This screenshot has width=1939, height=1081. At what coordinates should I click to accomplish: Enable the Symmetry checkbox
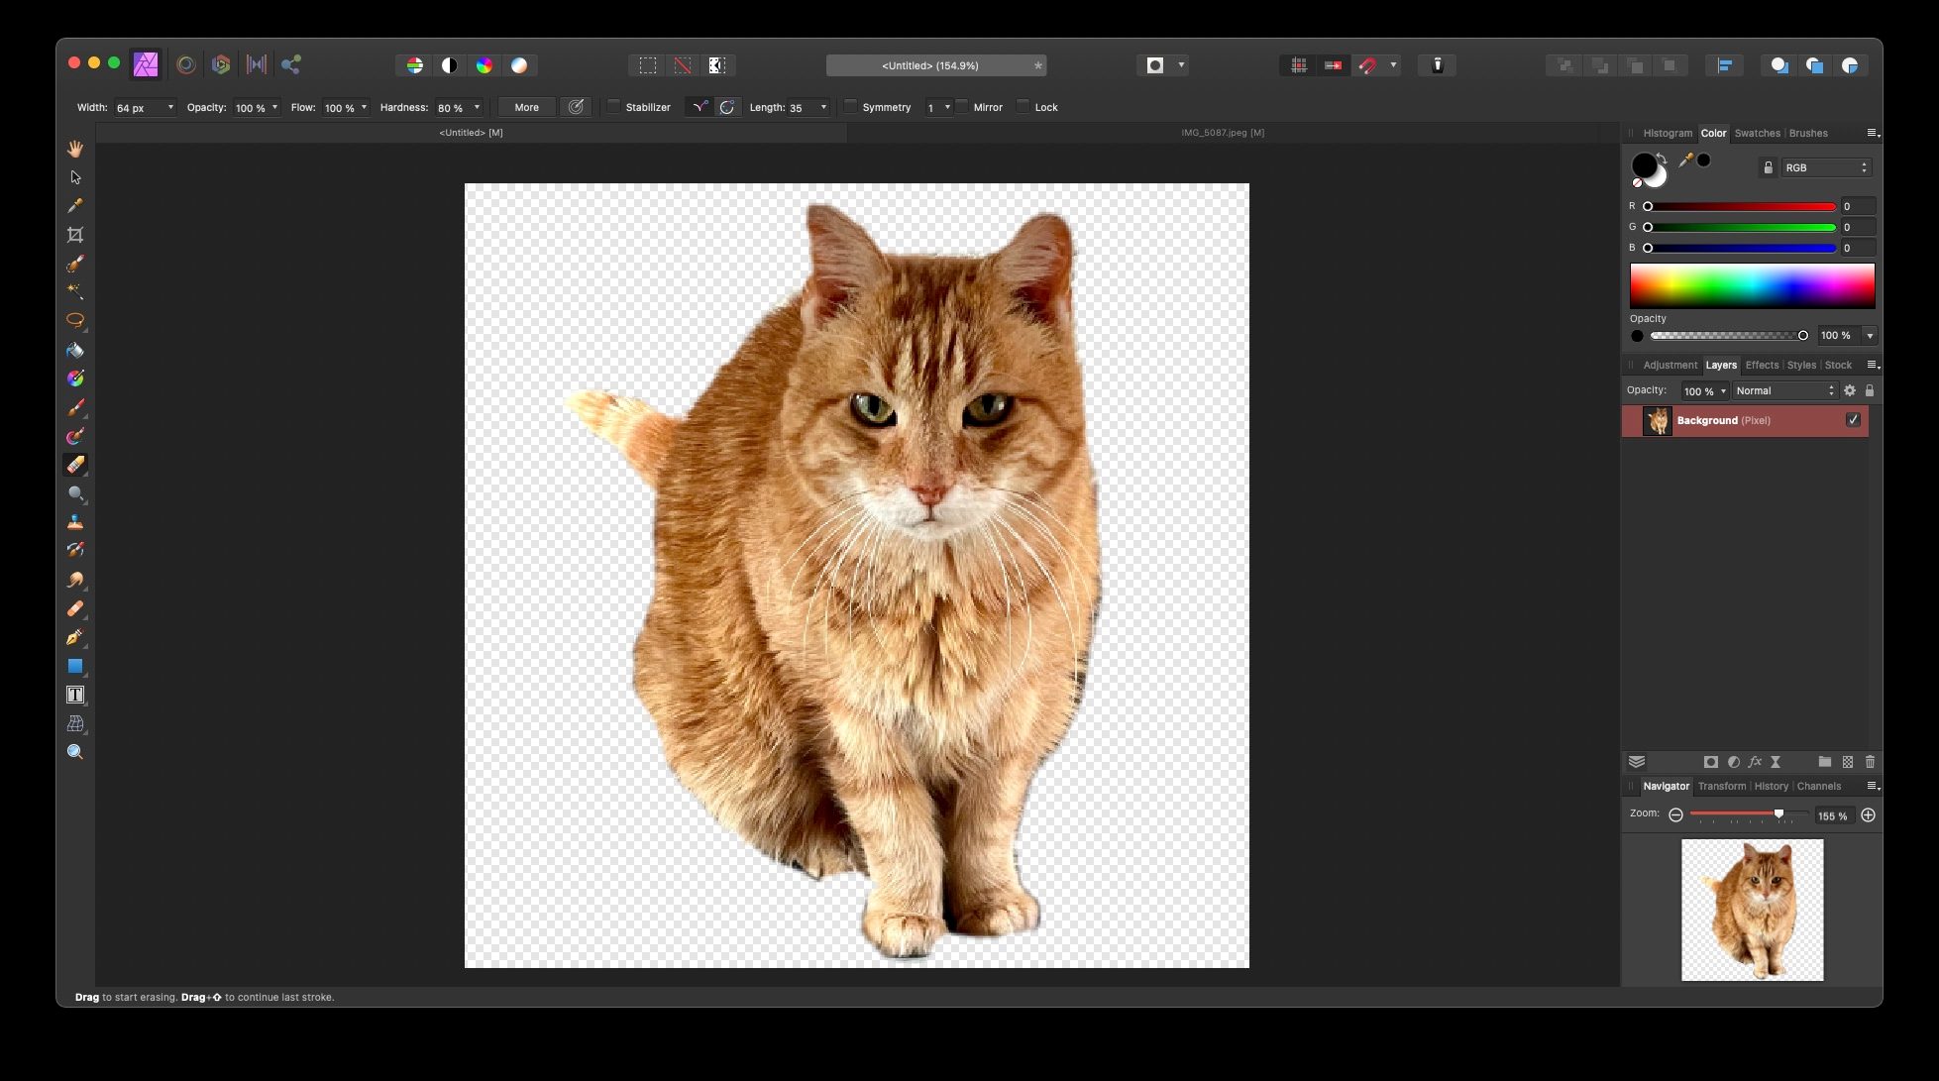(850, 107)
